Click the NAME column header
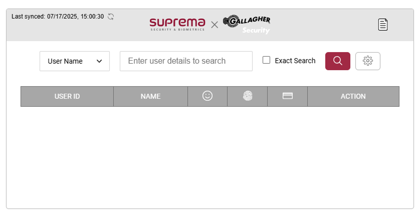Screen dimensions: 420x216 point(150,96)
